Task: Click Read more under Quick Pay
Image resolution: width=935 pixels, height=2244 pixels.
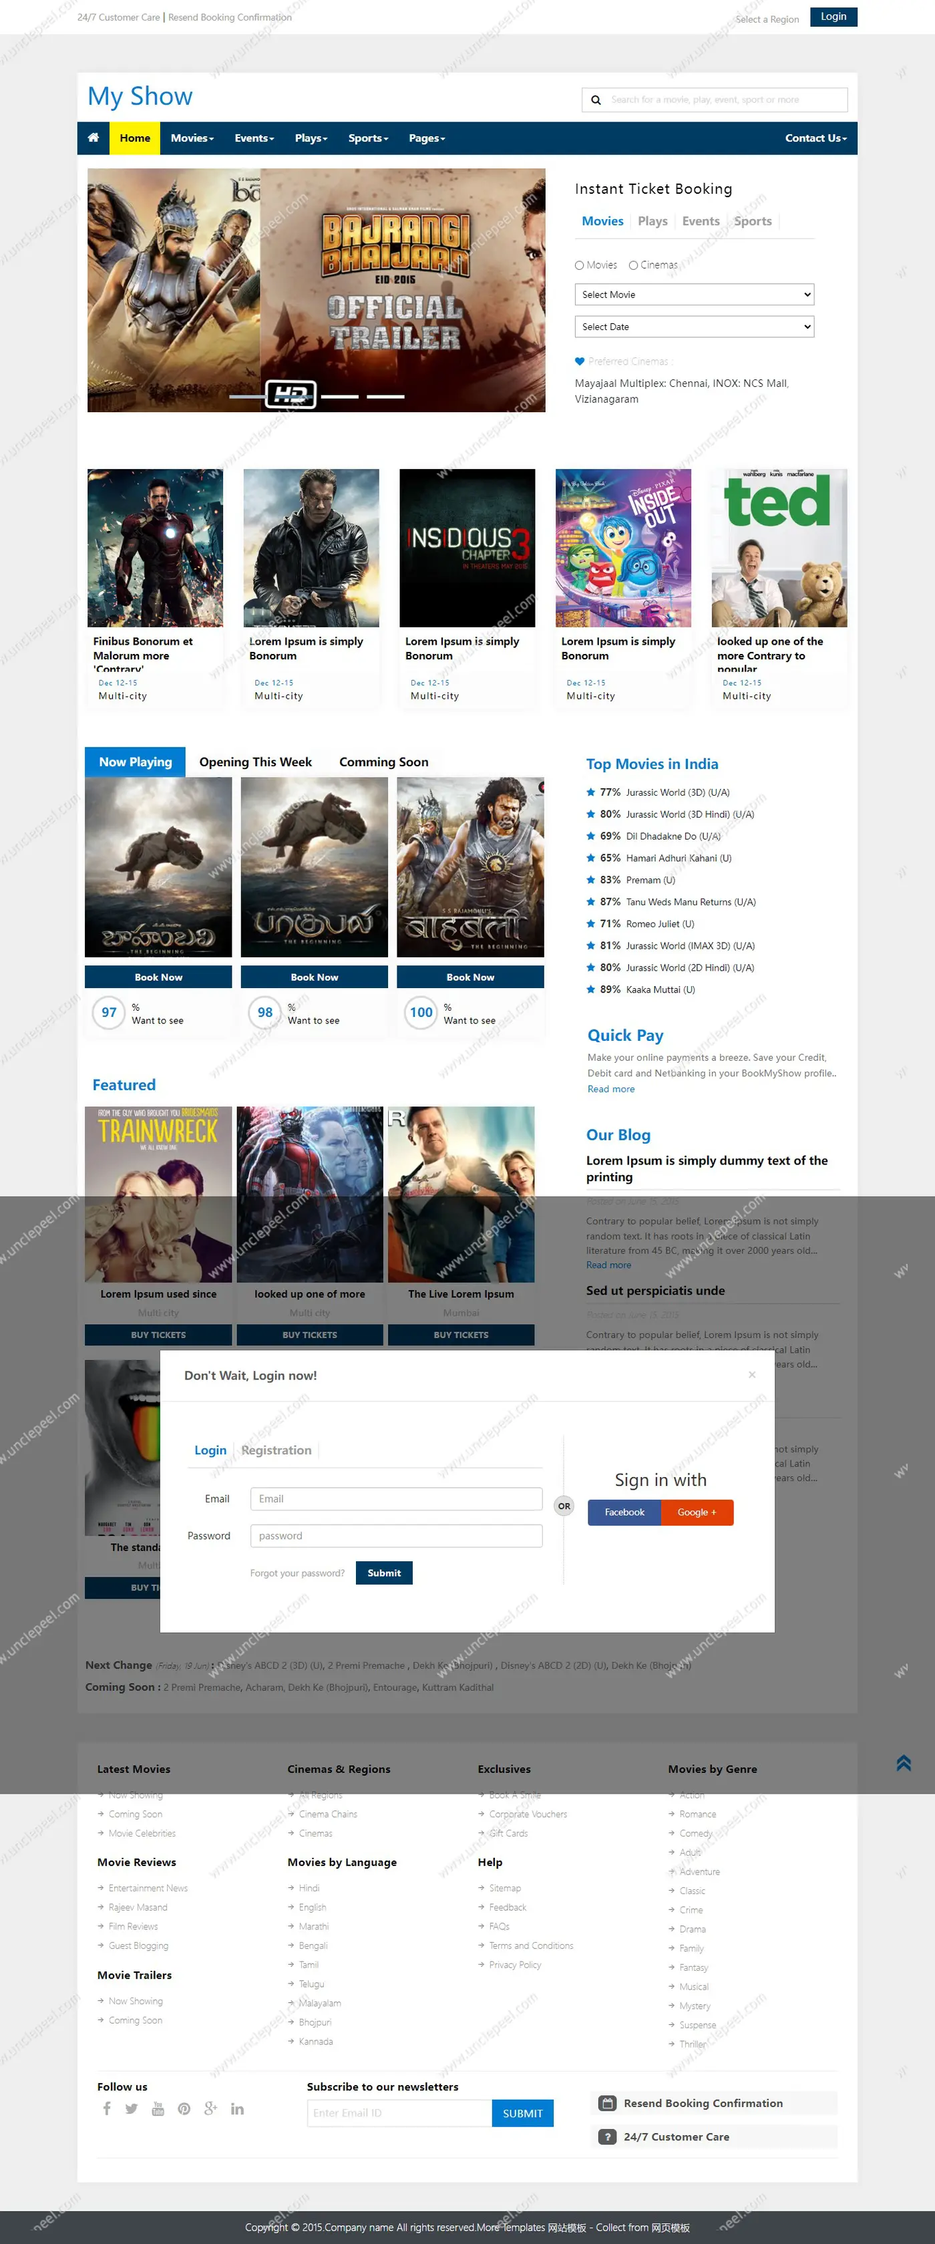Action: (611, 1089)
